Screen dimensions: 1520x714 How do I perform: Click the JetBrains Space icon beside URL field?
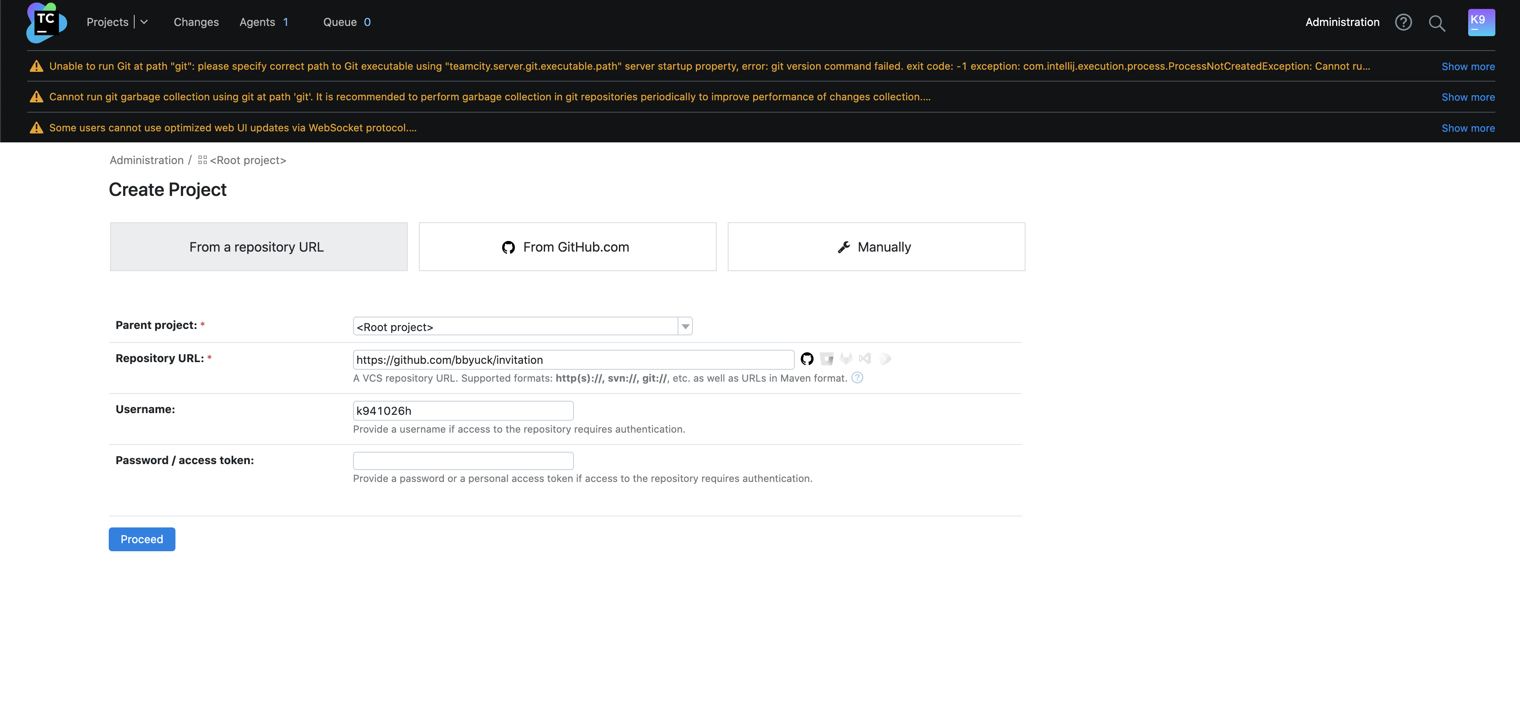pos(884,359)
